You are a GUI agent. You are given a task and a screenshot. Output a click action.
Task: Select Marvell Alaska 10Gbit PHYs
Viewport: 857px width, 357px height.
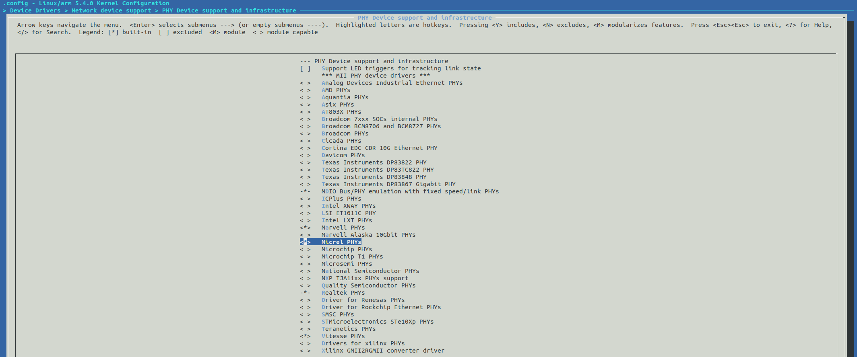(358, 235)
